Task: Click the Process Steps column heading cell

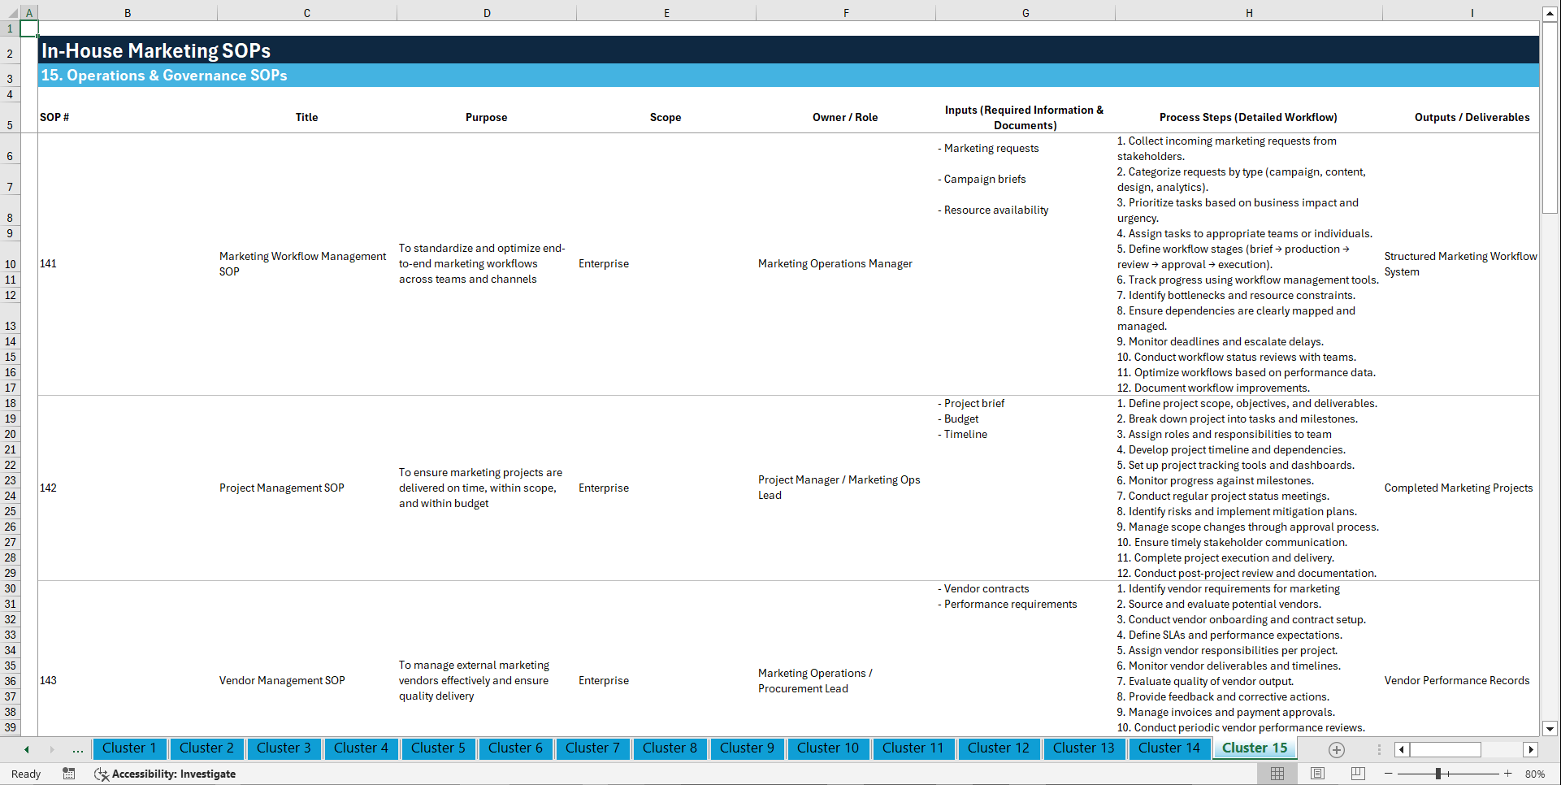Action: pos(1248,117)
